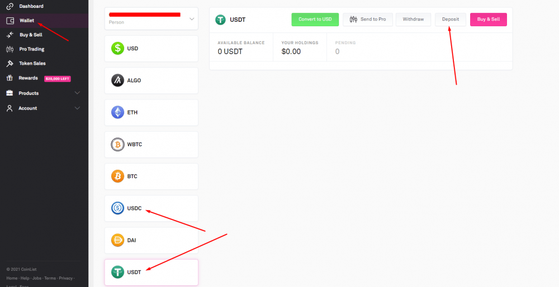Click the green Convert to USD button
This screenshot has height=287, width=559.
[315, 19]
